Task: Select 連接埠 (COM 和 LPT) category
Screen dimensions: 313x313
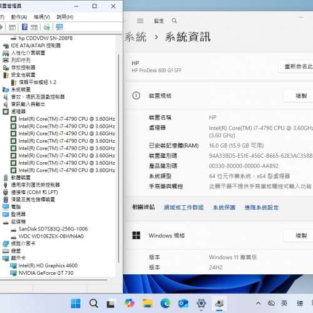Action: point(34,192)
